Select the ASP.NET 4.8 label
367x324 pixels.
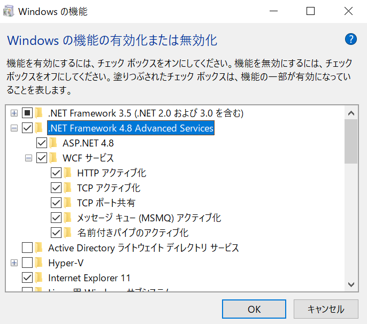tap(88, 143)
